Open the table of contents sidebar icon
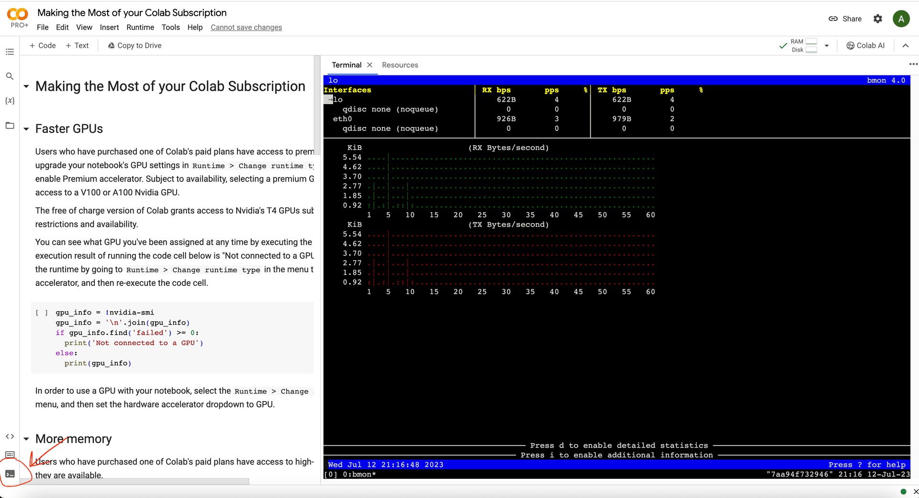The height and width of the screenshot is (498, 919). coord(10,52)
